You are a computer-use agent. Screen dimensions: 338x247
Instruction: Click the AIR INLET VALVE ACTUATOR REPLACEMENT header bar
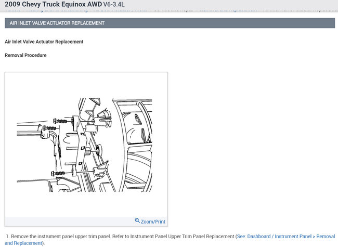[x=170, y=23]
